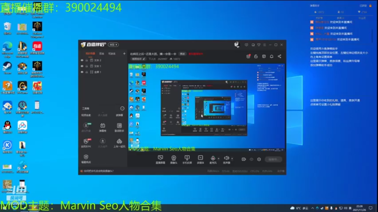Click the unlock padlock icon above preview
Screen dimensions: 378x212
[x=256, y=56]
